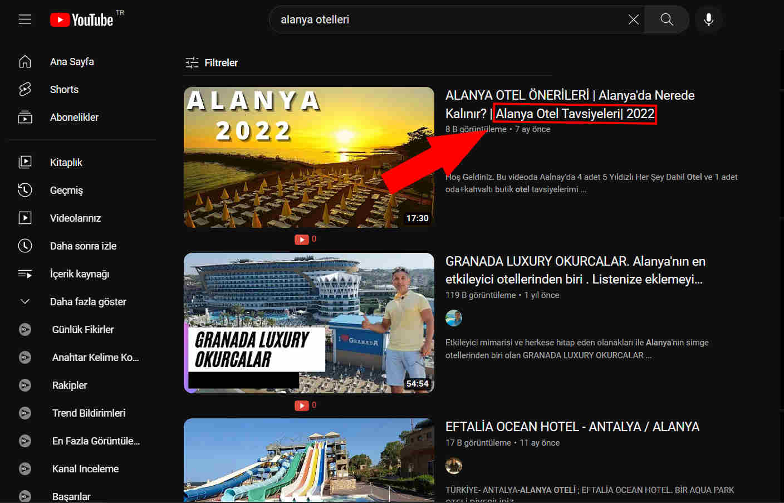Open Videolarınız icon
The height and width of the screenshot is (503, 784).
(25, 218)
